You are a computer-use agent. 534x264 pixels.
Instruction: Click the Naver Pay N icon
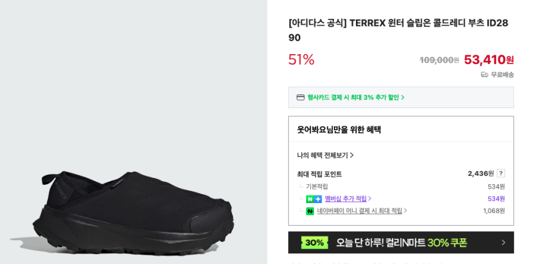(x=310, y=211)
